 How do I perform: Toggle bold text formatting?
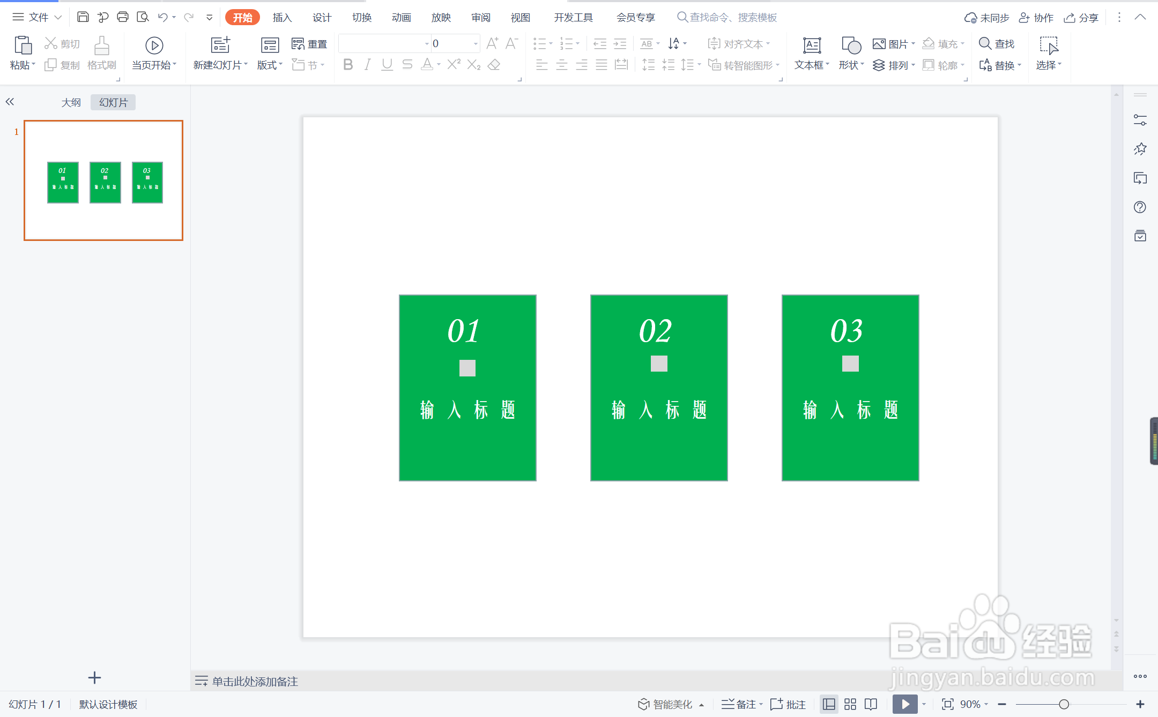tap(348, 65)
